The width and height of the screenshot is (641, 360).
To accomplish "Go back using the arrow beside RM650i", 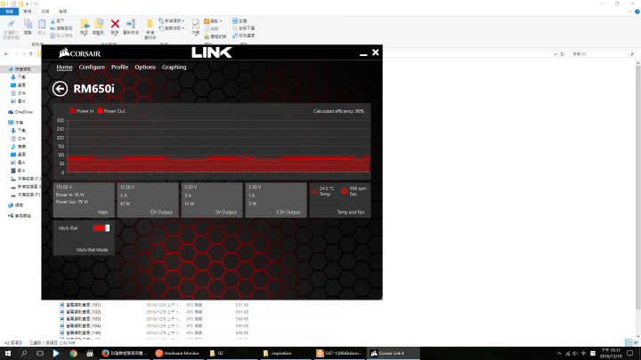I will (60, 89).
